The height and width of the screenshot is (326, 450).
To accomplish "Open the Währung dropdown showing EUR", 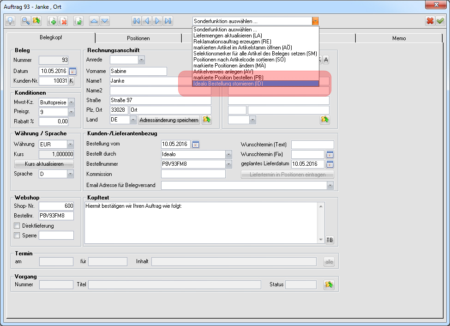I will [x=70, y=145].
